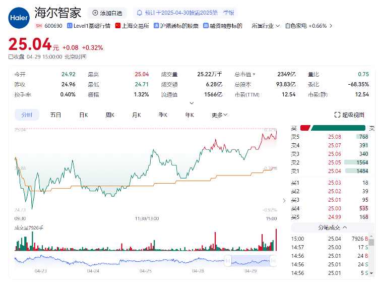Viewport: 378px width, 283px height.
Task: Open 融资融券标的 tag
Action: click(x=222, y=26)
